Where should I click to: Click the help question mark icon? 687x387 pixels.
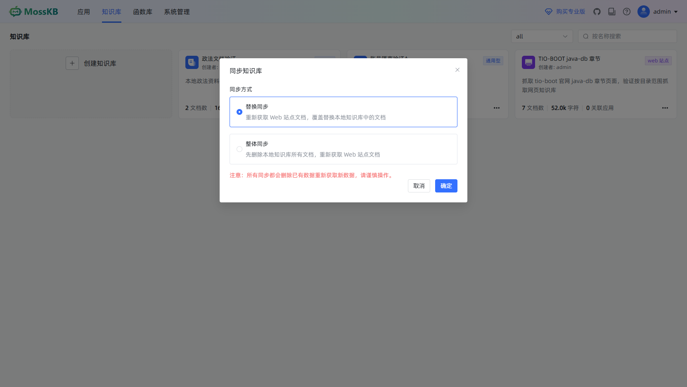coord(627,12)
